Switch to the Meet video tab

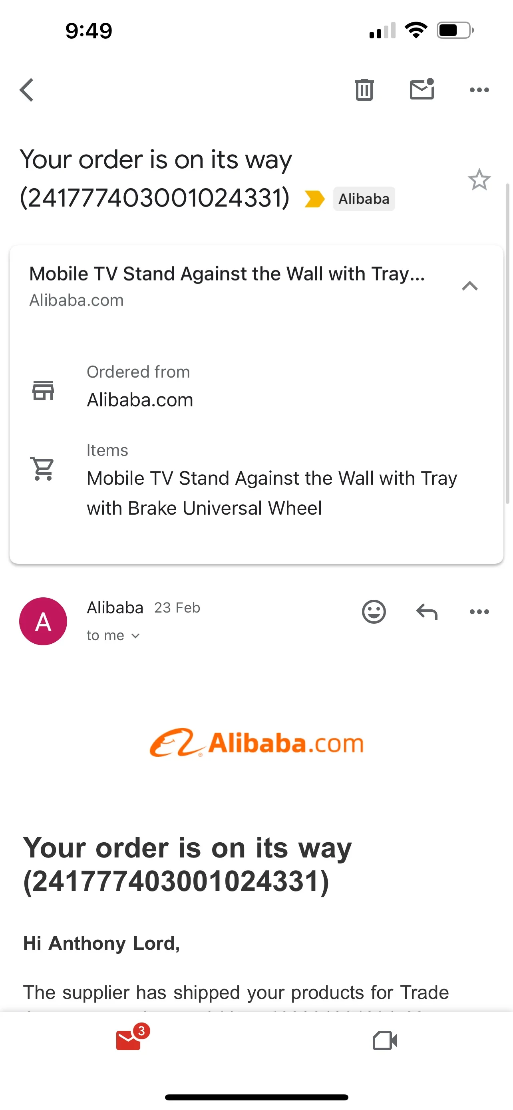point(384,1041)
